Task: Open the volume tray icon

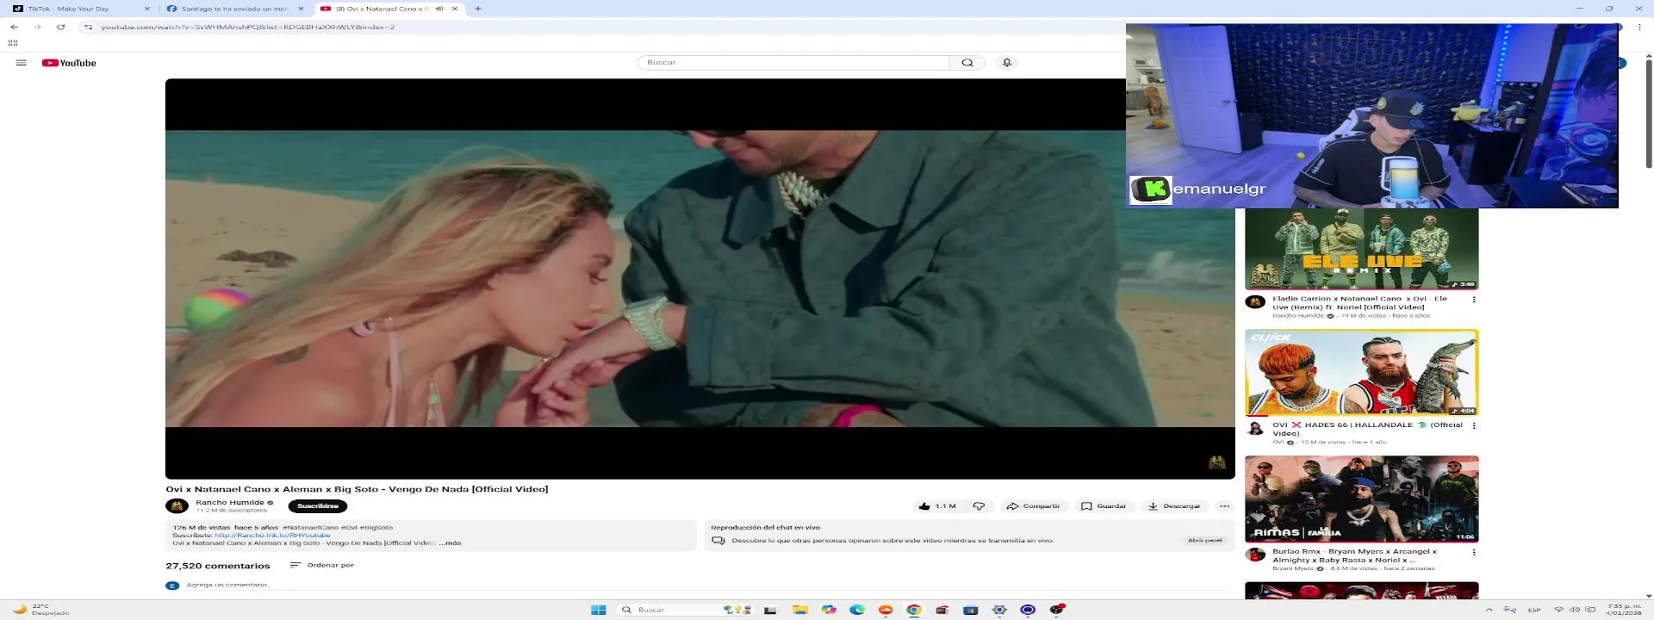Action: (1574, 610)
